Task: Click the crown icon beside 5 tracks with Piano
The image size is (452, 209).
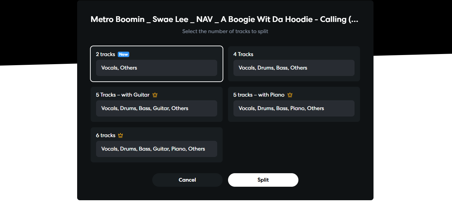Action: [x=290, y=95]
